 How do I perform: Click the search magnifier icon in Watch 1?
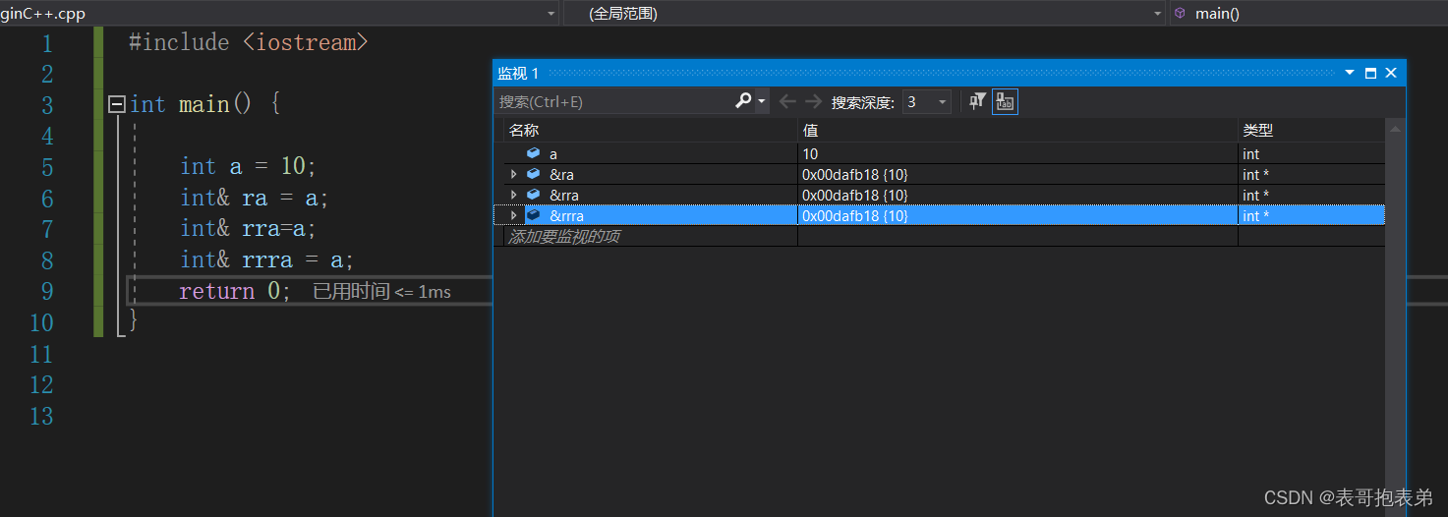743,101
